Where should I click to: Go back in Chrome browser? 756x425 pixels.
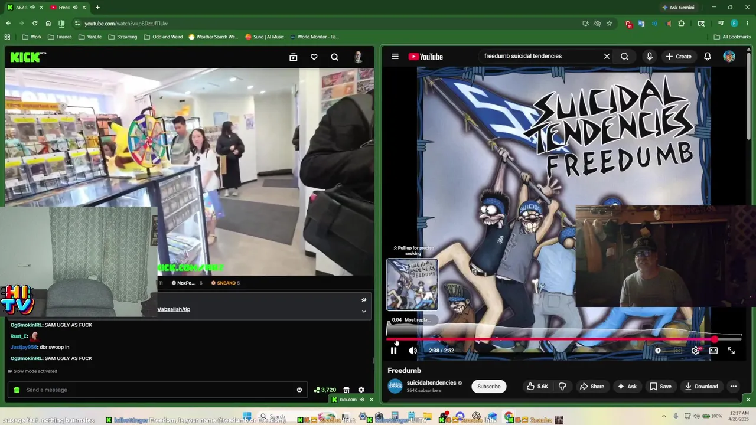coord(8,24)
